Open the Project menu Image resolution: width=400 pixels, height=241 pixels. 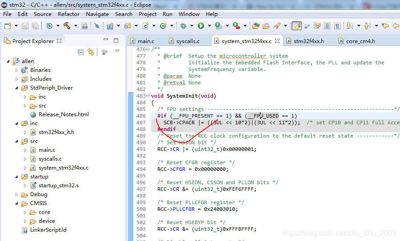(148, 14)
